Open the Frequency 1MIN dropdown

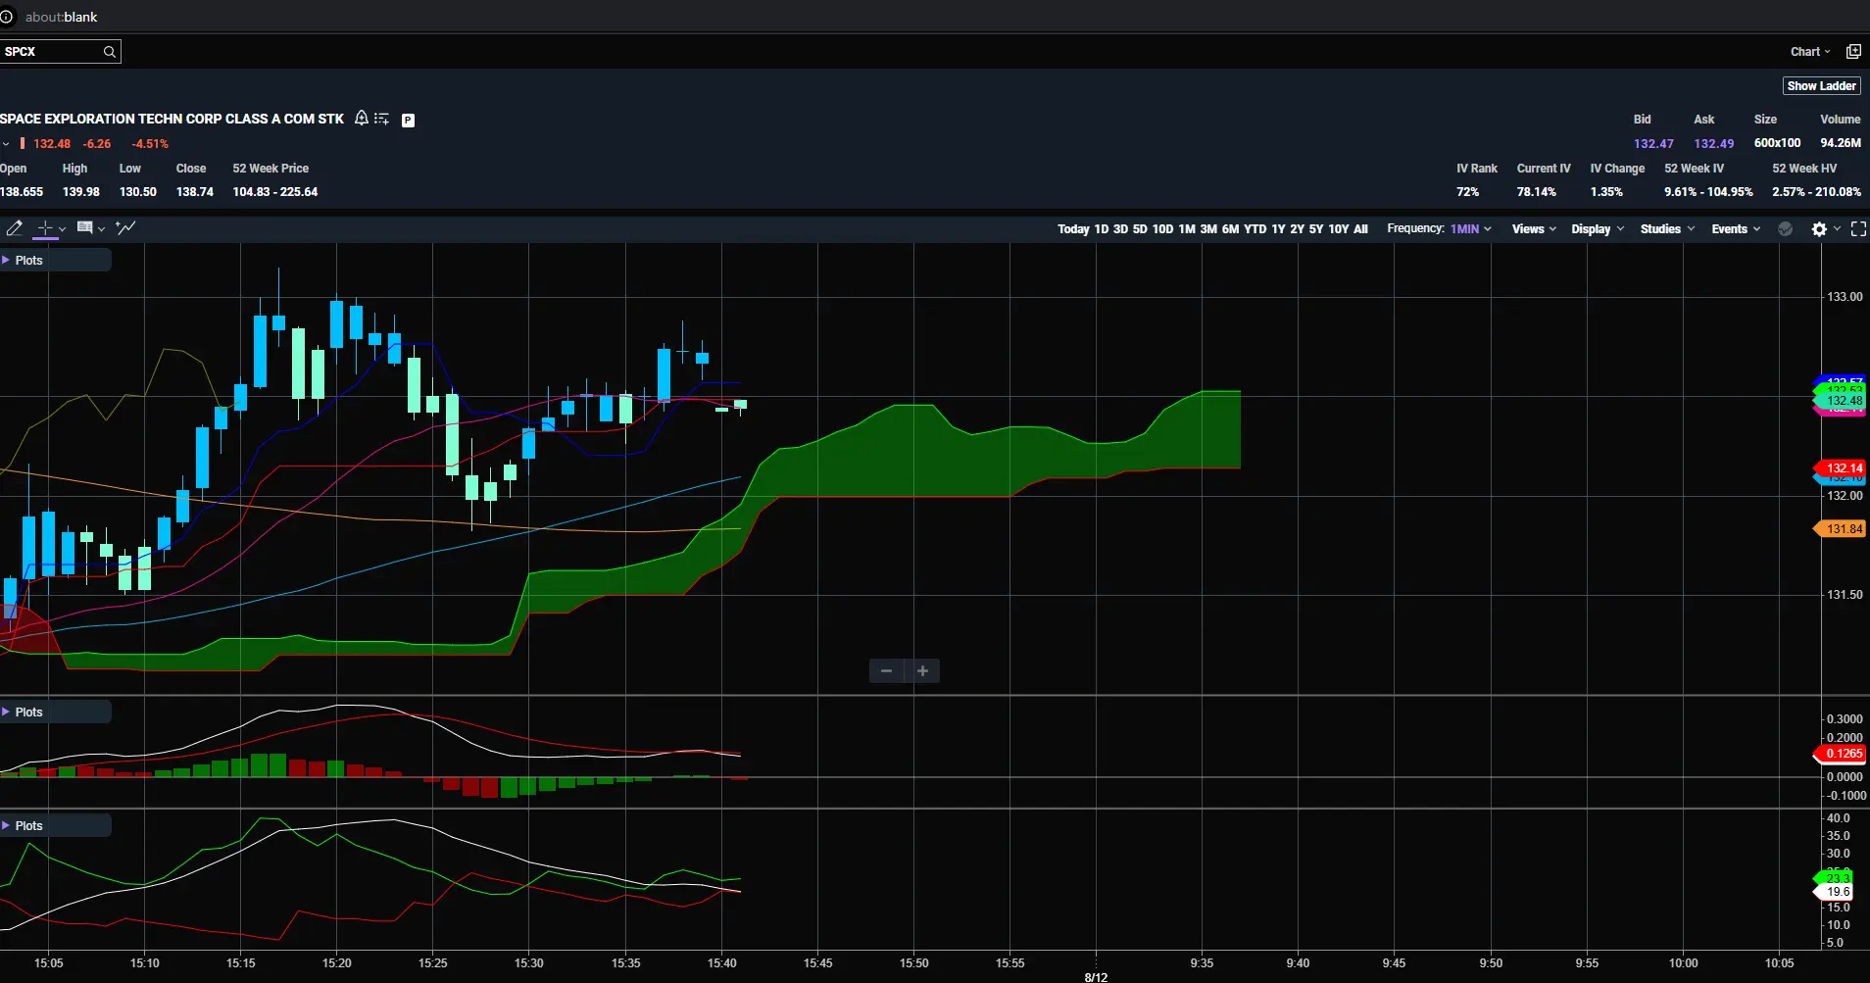[1470, 228]
